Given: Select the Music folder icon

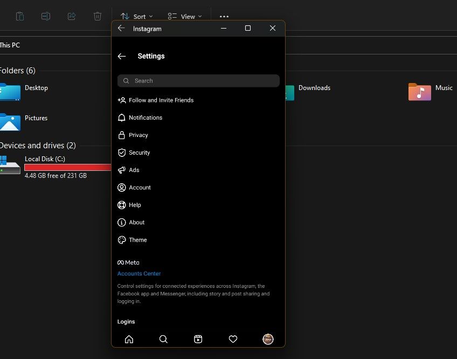Looking at the screenshot, I should click(420, 92).
